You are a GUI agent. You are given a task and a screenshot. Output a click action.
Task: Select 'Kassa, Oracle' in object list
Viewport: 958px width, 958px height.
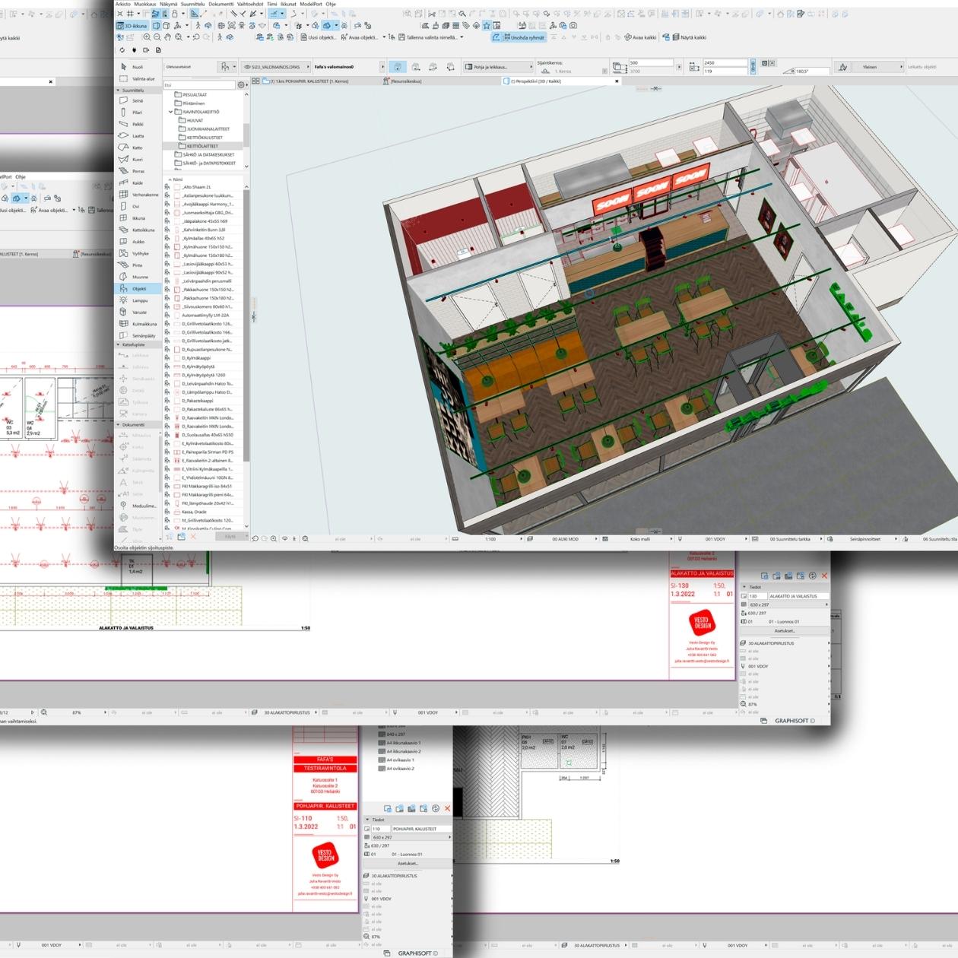click(x=195, y=512)
